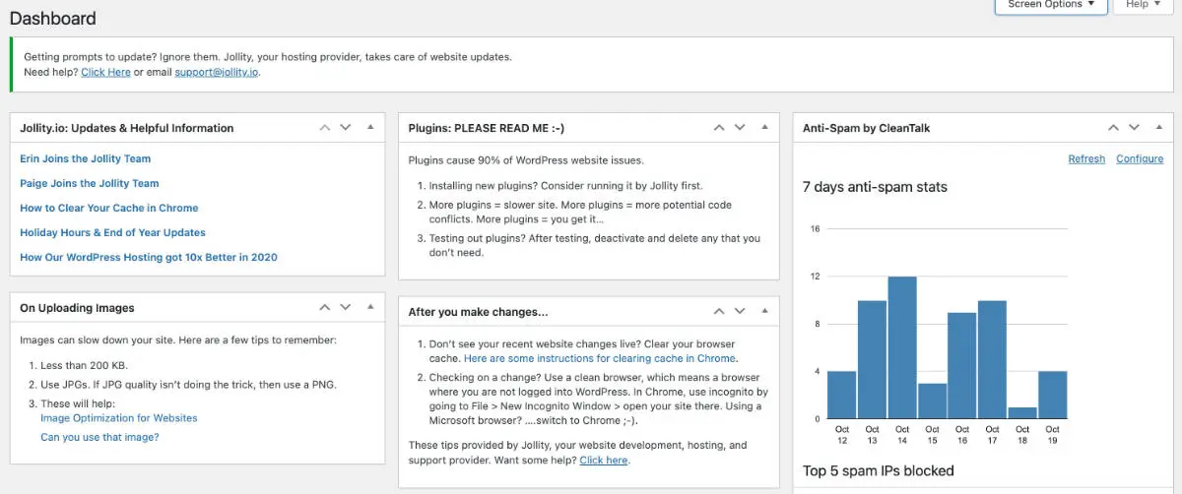Open Configure link for CleanTalk
The image size is (1182, 494).
pyautogui.click(x=1140, y=158)
